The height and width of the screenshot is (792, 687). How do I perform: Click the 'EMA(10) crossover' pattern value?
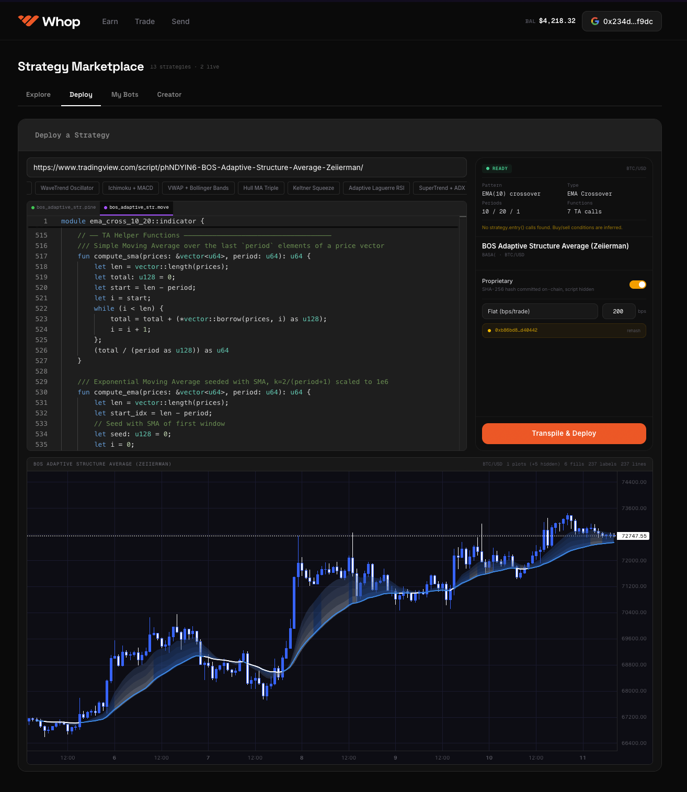point(511,194)
